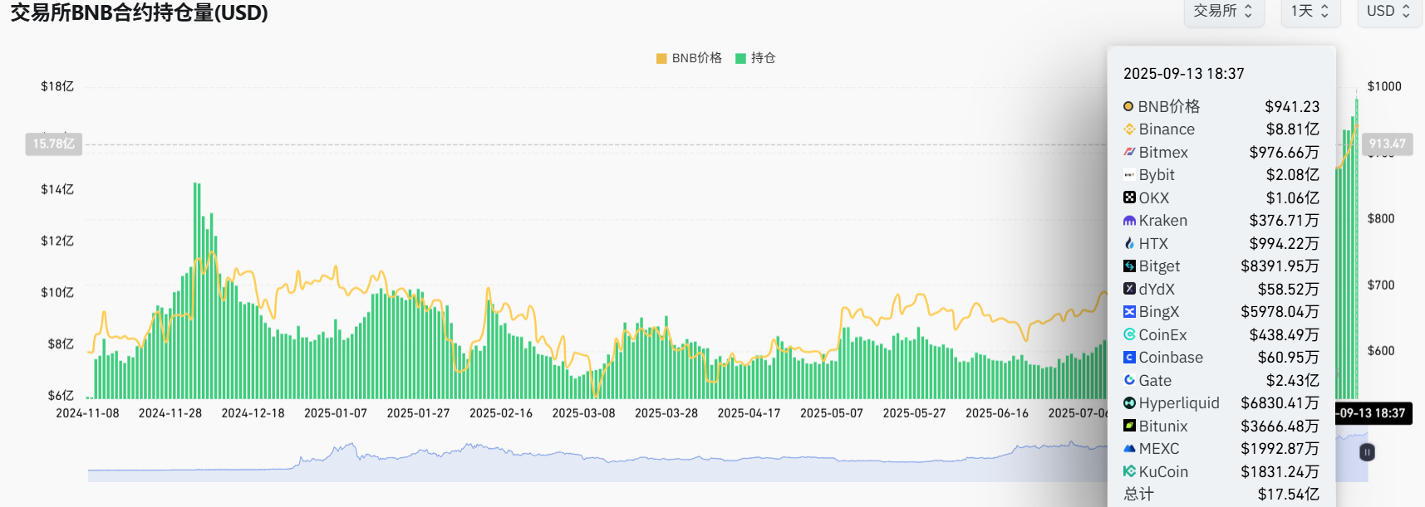Click the Bitmex logo icon
This screenshot has width=1425, height=507.
pos(1129,152)
